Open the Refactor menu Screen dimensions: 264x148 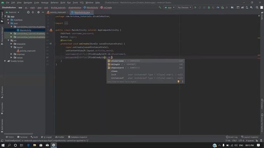click(54, 2)
